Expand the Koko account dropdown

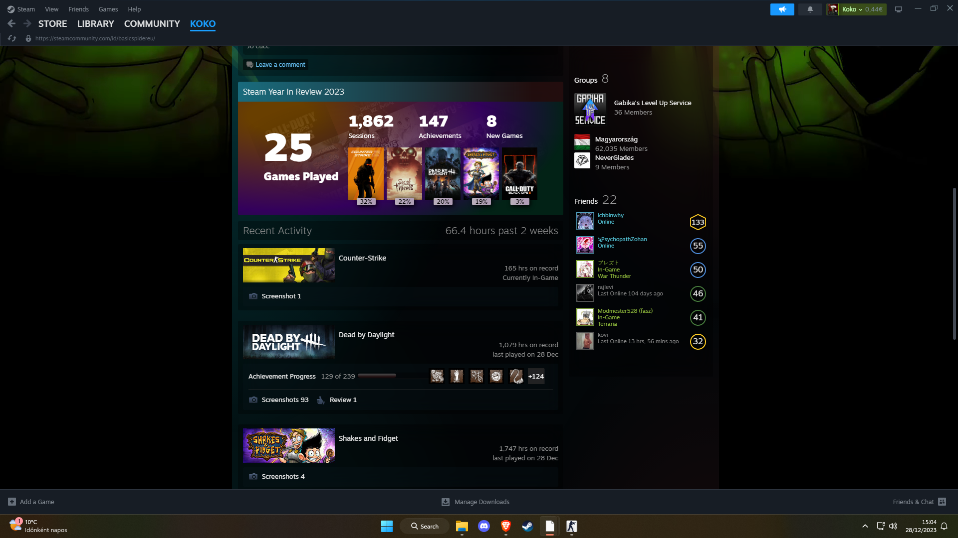point(860,9)
